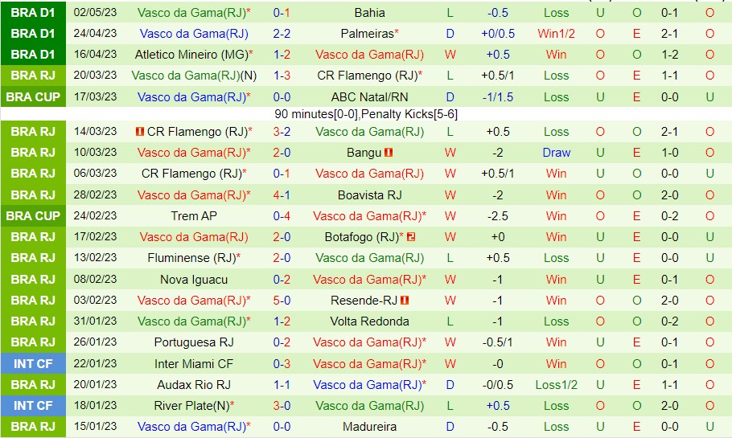Click the red card icon next to Bangu
Image resolution: width=732 pixels, height=438 pixels.
pyautogui.click(x=389, y=153)
